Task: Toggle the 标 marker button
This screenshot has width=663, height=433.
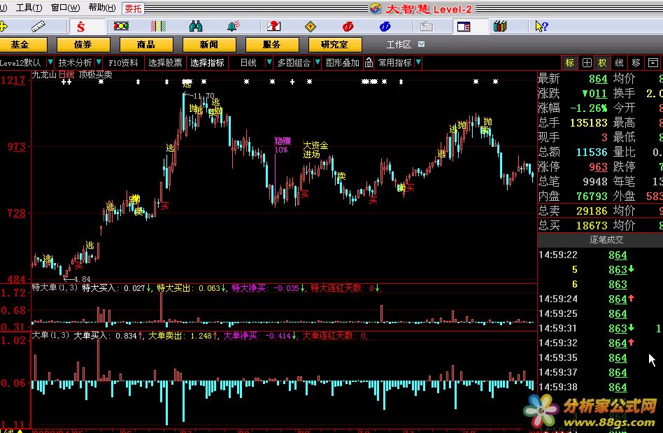Action: tap(569, 63)
